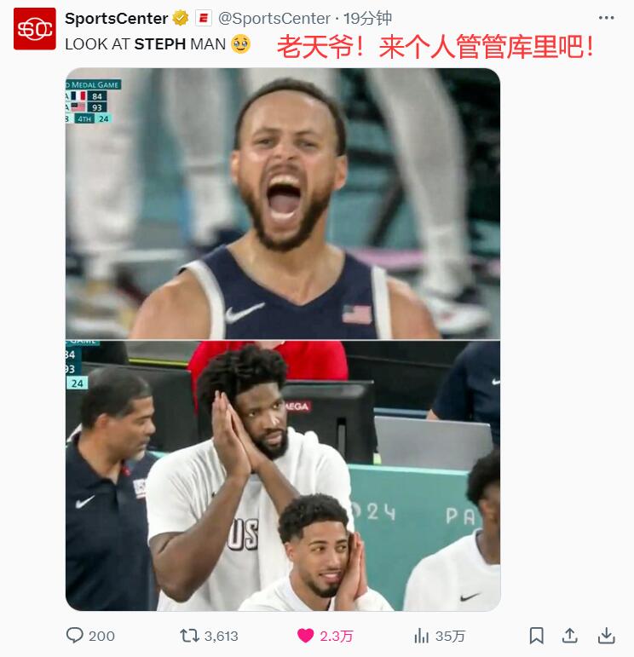Click the reply comment icon

[x=75, y=635]
